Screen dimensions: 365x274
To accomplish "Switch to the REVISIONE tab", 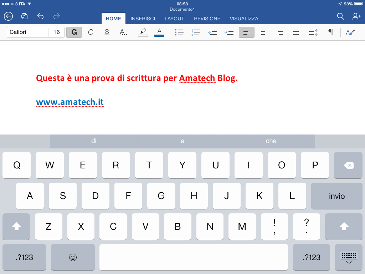I will click(207, 19).
